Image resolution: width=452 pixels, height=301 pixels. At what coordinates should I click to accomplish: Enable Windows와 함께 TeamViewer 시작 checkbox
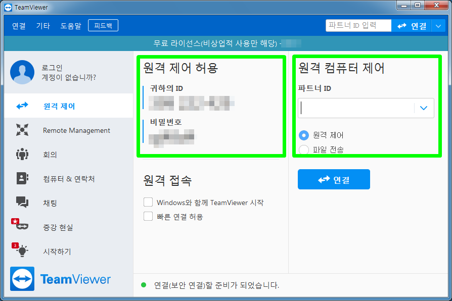point(148,202)
